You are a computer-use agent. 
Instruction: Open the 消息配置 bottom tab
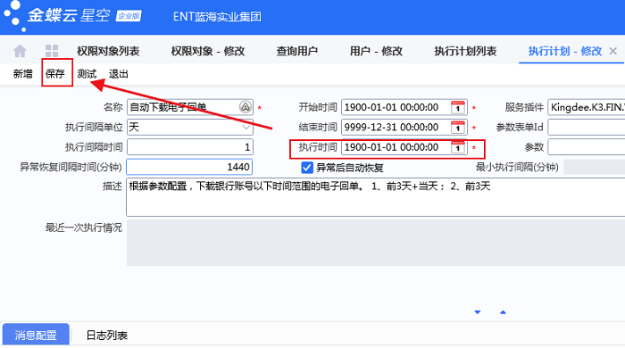[36, 335]
